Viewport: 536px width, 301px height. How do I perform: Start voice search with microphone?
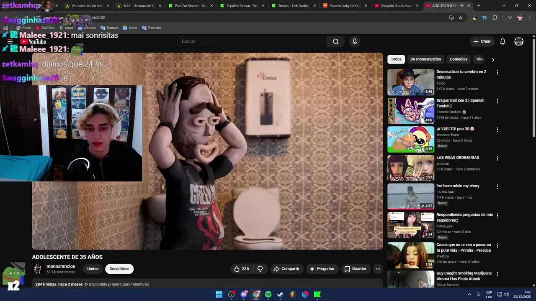coord(355,41)
